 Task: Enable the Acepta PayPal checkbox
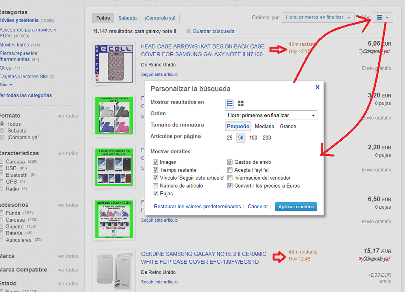pyautogui.click(x=230, y=170)
